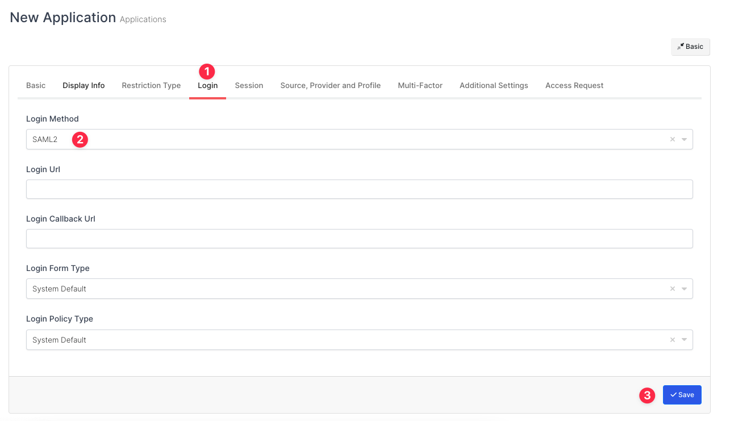The height and width of the screenshot is (421, 730).
Task: Open the Access Request tab
Action: [574, 85]
